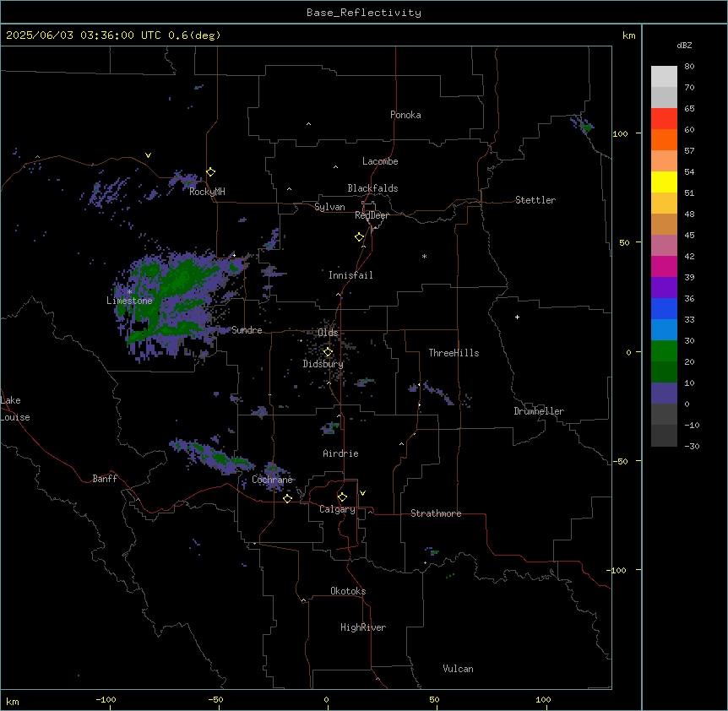The height and width of the screenshot is (711, 728).
Task: Select the Banff label
Action: click(105, 479)
